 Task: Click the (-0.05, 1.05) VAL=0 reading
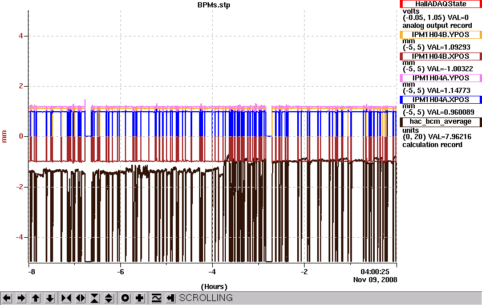tap(436, 18)
